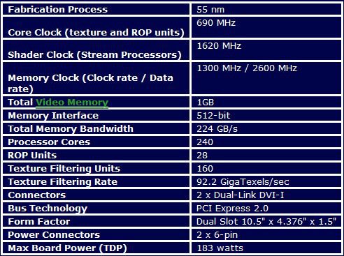Click the 1GB value cell
344x256 pixels.
(x=266, y=103)
